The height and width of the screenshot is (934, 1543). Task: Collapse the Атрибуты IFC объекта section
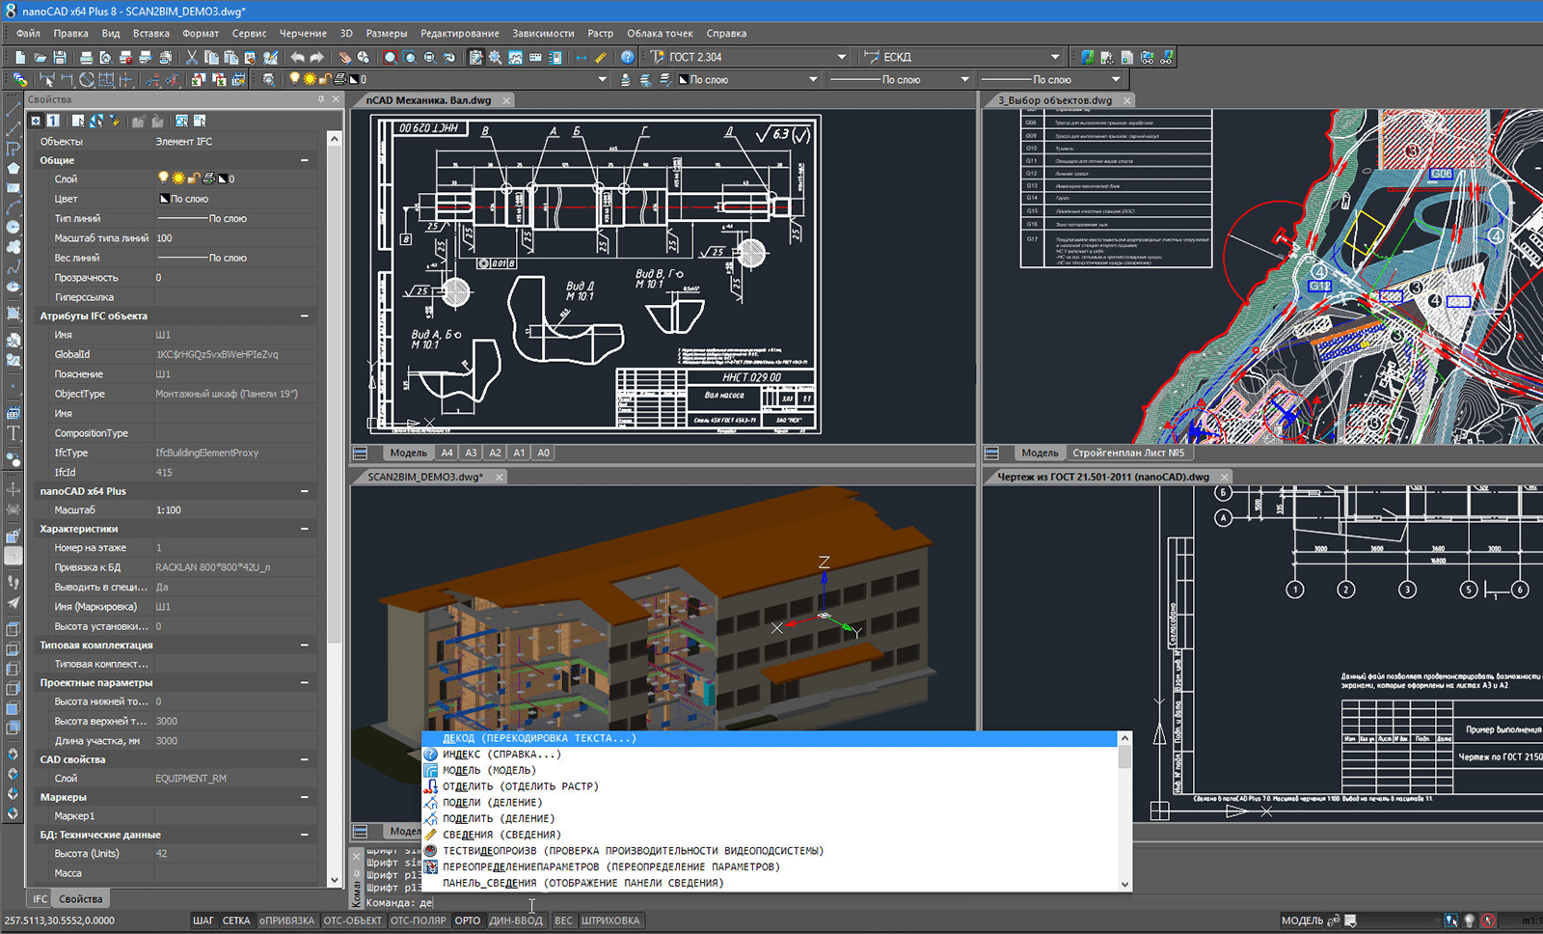[305, 316]
